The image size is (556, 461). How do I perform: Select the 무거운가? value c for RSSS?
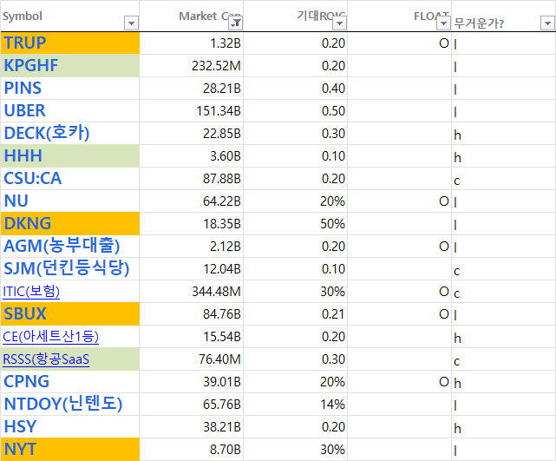(503, 359)
